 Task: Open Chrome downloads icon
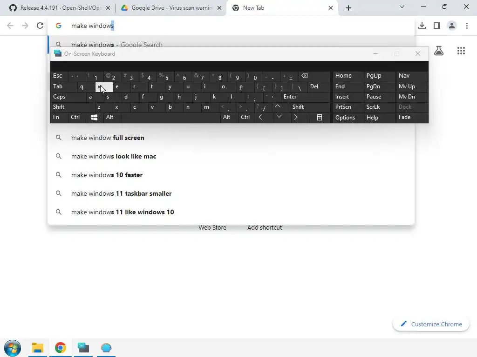[422, 26]
